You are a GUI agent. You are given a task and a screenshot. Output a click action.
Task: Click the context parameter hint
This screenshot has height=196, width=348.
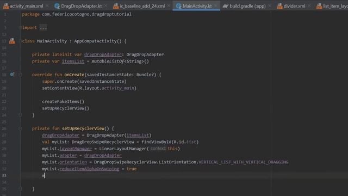coord(158,149)
